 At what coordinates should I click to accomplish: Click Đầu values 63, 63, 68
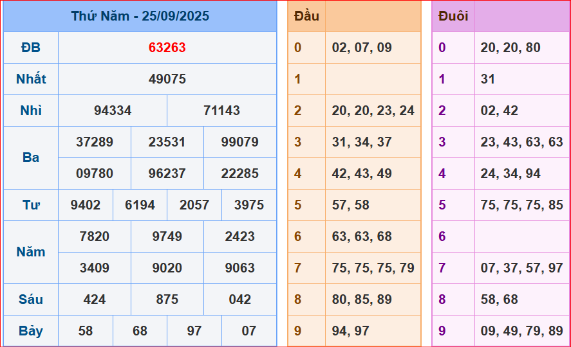(x=362, y=236)
